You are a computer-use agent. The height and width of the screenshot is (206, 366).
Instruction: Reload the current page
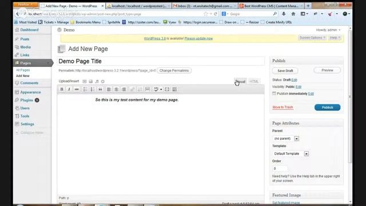216,14
